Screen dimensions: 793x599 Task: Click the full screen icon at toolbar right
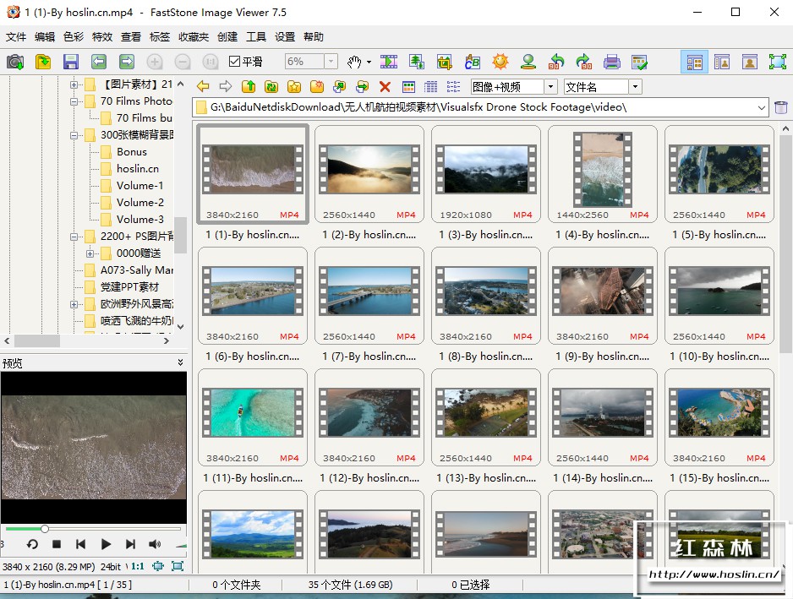[777, 62]
